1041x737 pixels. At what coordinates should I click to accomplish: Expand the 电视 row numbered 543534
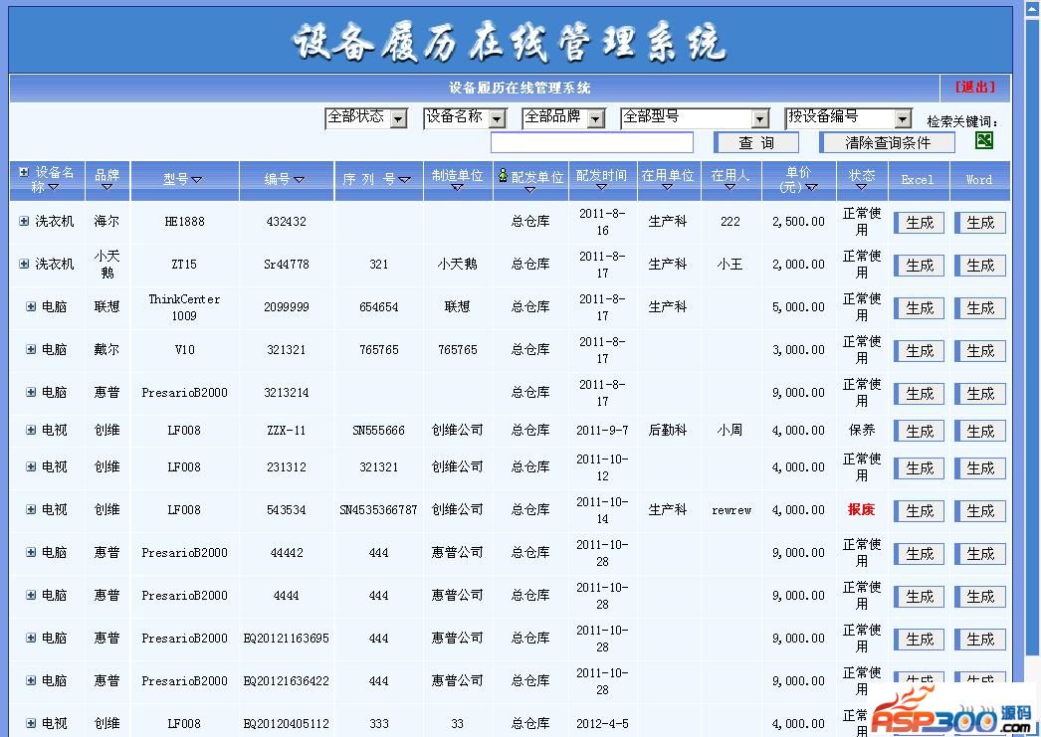tap(31, 509)
